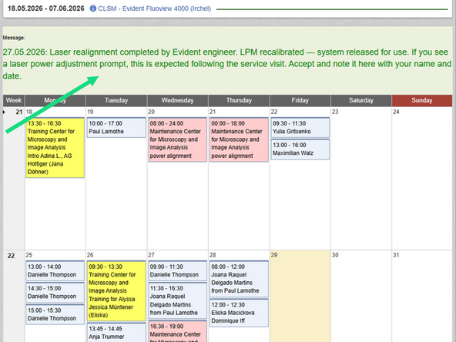Open CLSM - Evident Fluoview 4000 (Irchel) link
Image resolution: width=456 pixels, height=342 pixels.
pyautogui.click(x=154, y=8)
